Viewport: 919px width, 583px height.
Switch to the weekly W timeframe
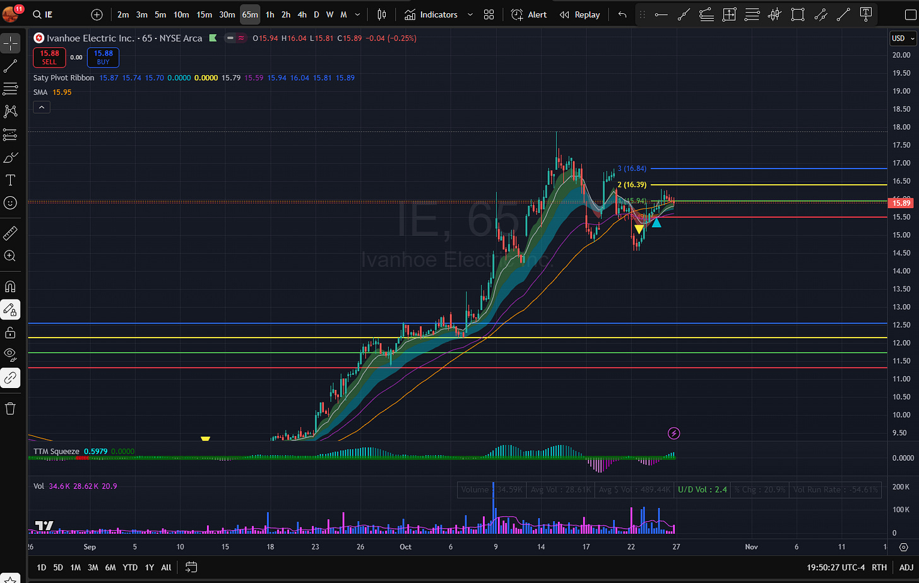click(329, 15)
